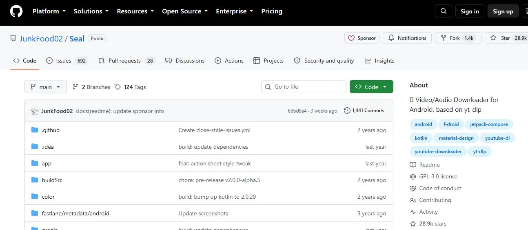Click the people icon beside Contributing
Viewport: 528px width, 230px height.
pyautogui.click(x=413, y=200)
